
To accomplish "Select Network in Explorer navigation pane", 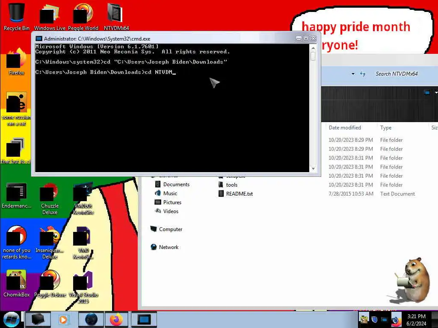I will pyautogui.click(x=165, y=247).
